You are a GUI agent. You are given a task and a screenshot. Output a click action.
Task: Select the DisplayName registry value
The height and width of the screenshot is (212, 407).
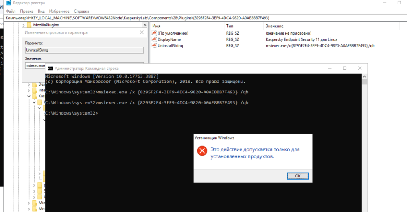(169, 39)
